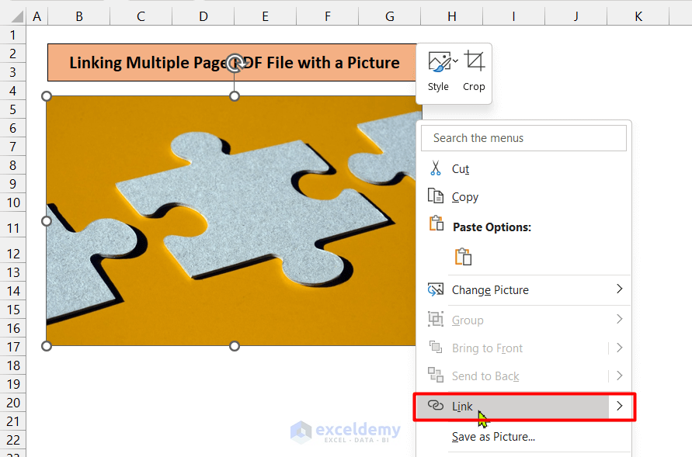Select column E header
692x457 pixels.
pyautogui.click(x=266, y=16)
